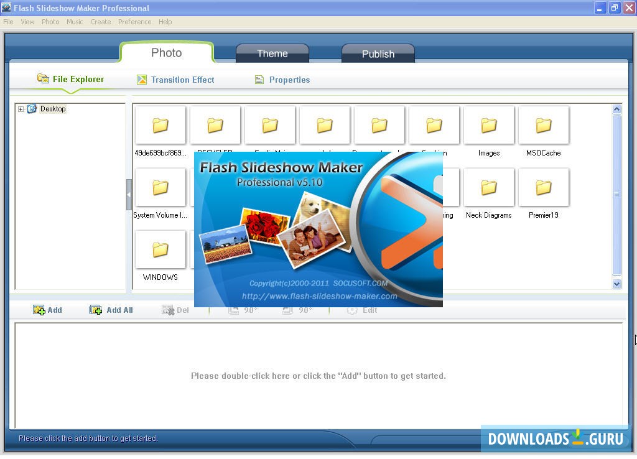Select the MSOCache folder
The height and width of the screenshot is (459, 637).
pos(544,131)
